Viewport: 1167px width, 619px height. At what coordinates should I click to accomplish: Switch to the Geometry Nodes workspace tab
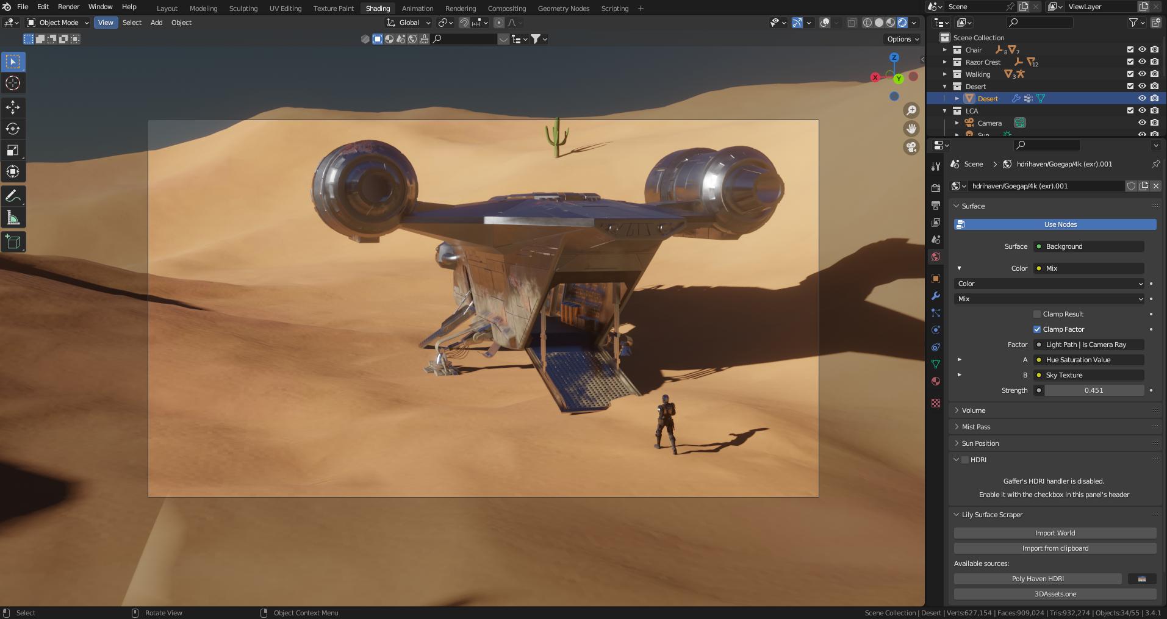[x=564, y=9]
